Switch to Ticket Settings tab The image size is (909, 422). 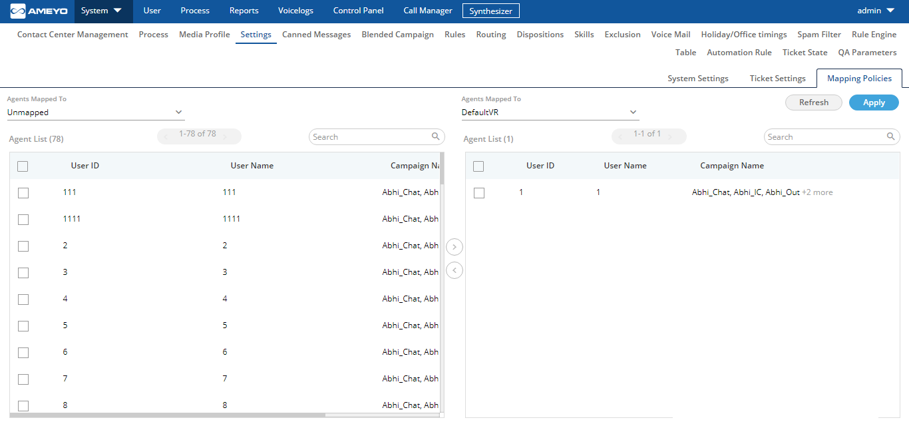point(778,79)
